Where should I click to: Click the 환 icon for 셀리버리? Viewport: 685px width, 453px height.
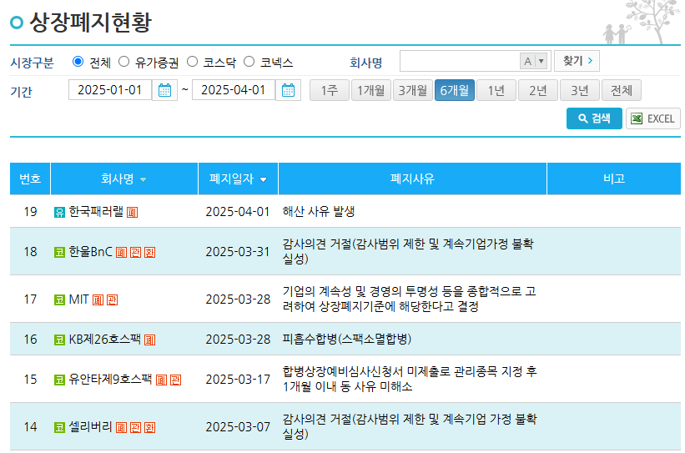150,427
